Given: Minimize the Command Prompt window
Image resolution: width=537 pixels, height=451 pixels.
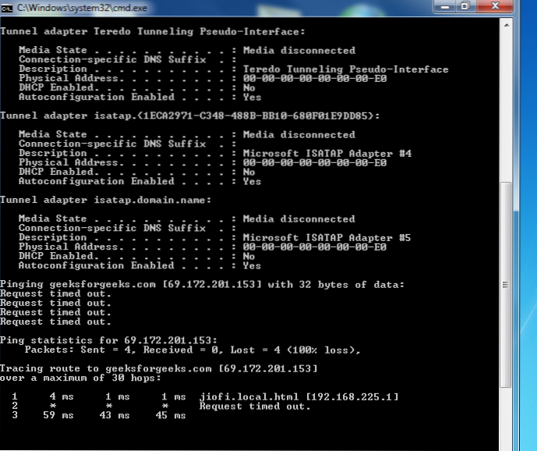Looking at the screenshot, I should click(x=445, y=5).
